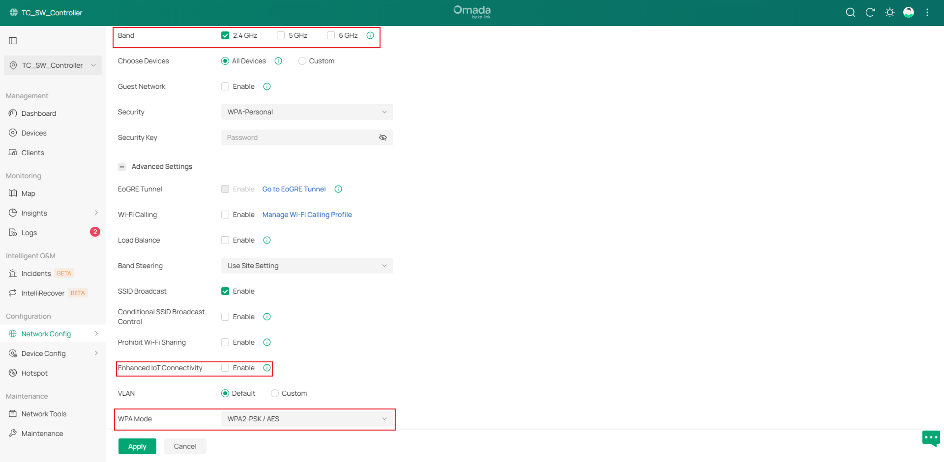
Task: Collapse sidebar with the panel icon
Action: 13,41
